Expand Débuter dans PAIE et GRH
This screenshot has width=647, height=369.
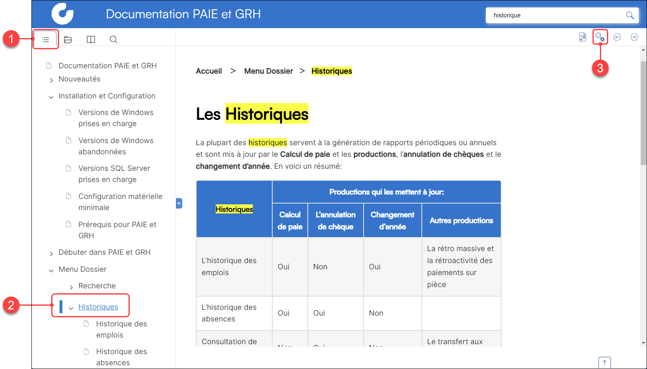[51, 253]
